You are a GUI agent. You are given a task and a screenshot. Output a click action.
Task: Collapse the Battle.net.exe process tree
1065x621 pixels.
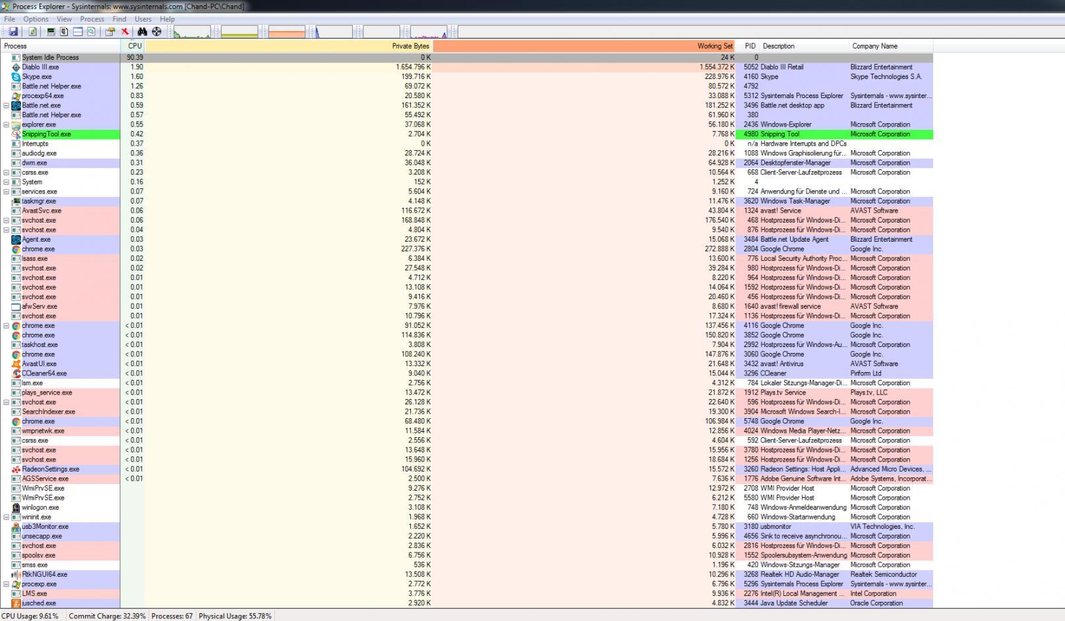(x=7, y=105)
